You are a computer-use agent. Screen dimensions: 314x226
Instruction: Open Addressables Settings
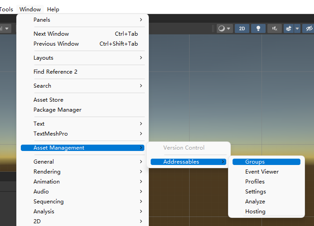tap(266, 192)
